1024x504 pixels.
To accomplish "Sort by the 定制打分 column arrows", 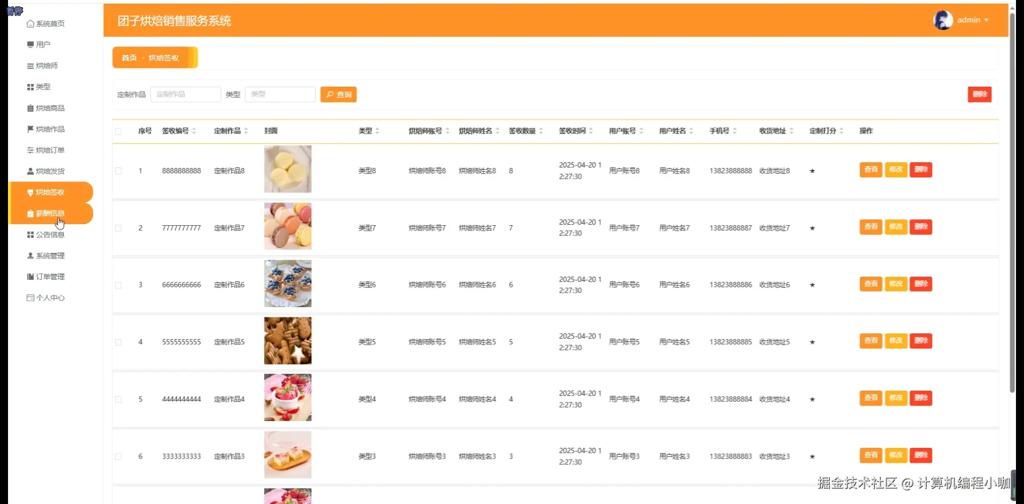I will [842, 131].
